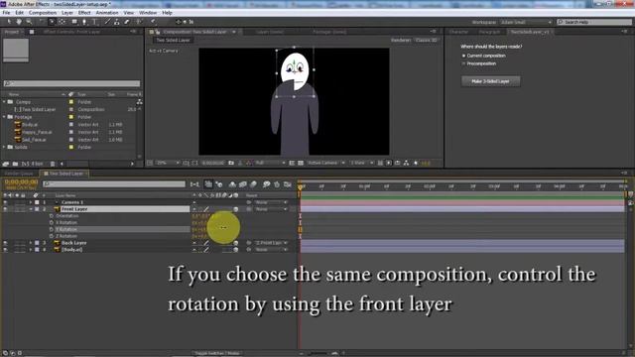The height and width of the screenshot is (357, 635).
Task: Switch to Effect Controls Front Layer tab
Action: (71, 32)
